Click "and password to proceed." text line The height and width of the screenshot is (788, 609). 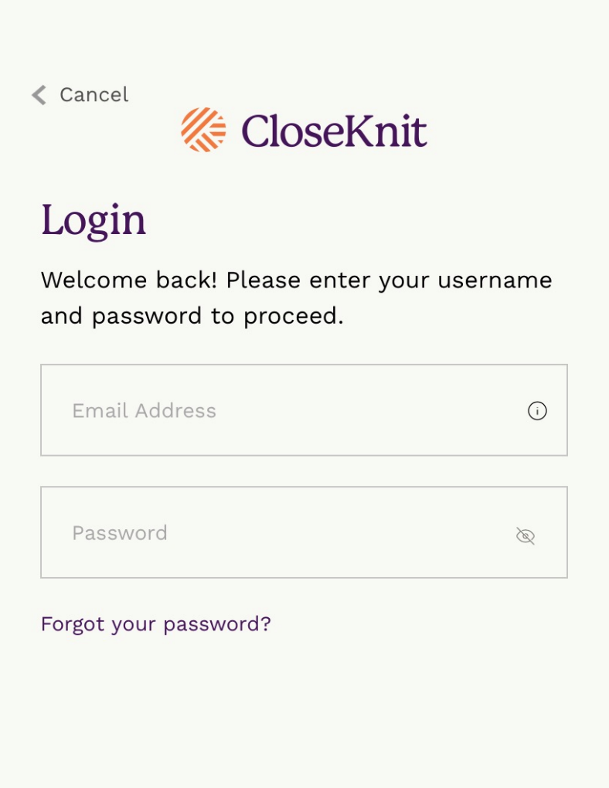(192, 315)
